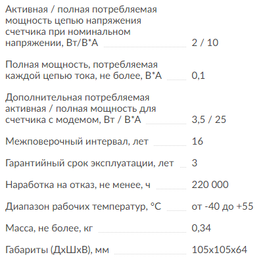Select the 0,1 power value
This screenshot has width=265, height=259.
point(198,76)
